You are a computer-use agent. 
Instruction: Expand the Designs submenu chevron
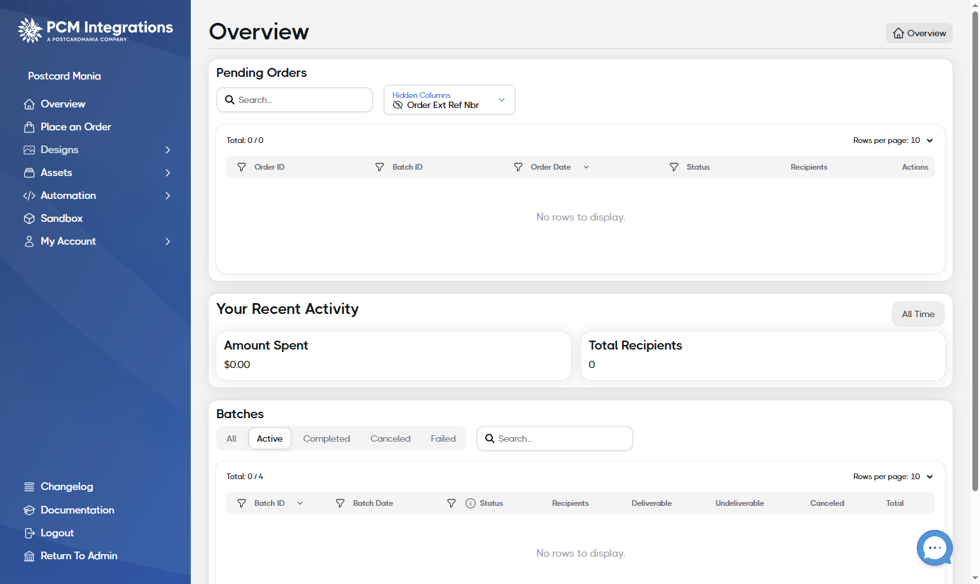pyautogui.click(x=168, y=150)
